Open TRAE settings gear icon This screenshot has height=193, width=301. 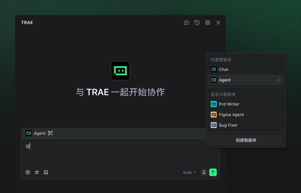[x=208, y=23]
